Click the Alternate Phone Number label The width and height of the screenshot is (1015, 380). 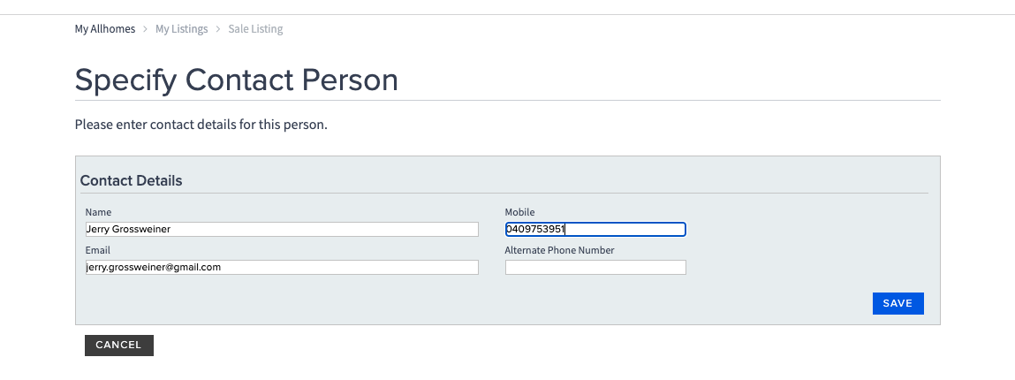(559, 250)
